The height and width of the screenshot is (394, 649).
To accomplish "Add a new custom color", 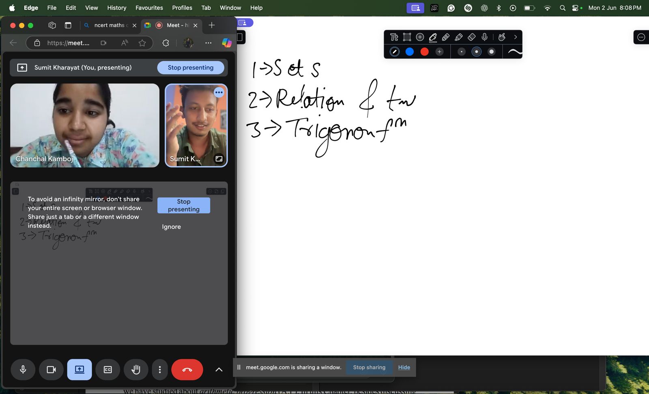I will point(439,52).
